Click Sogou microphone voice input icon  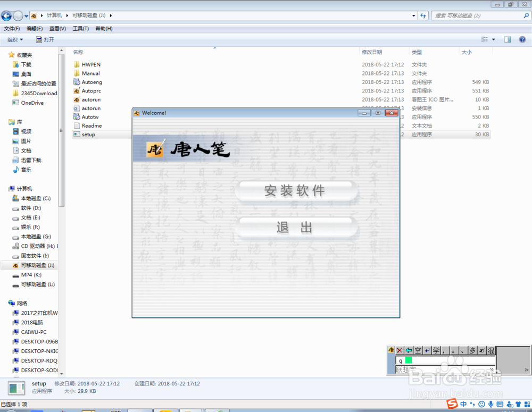[491, 404]
